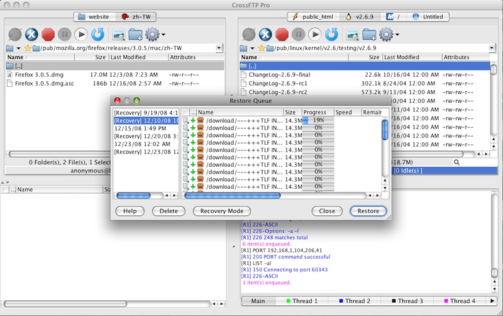Viewport: 503px width, 316px height.
Task: Click the play icon in the right pane toolbar
Action: click(x=316, y=34)
